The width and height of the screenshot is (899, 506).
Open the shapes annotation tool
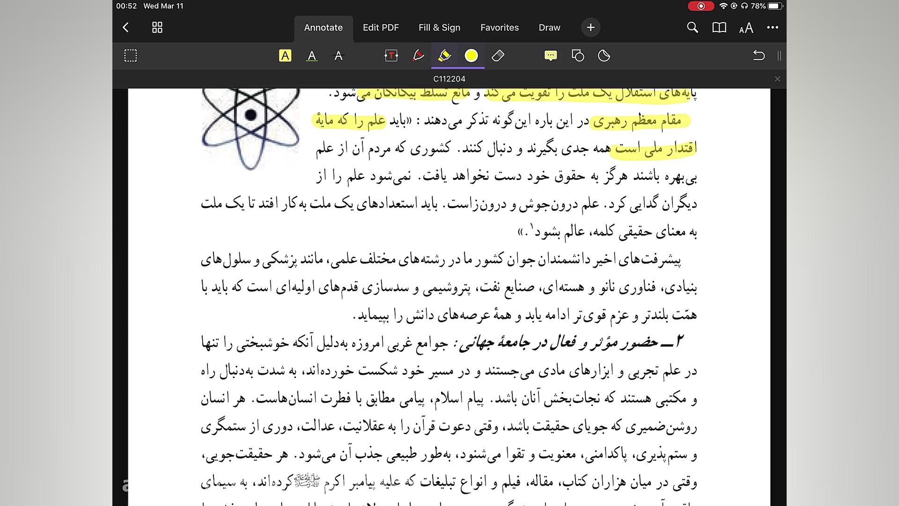click(578, 56)
